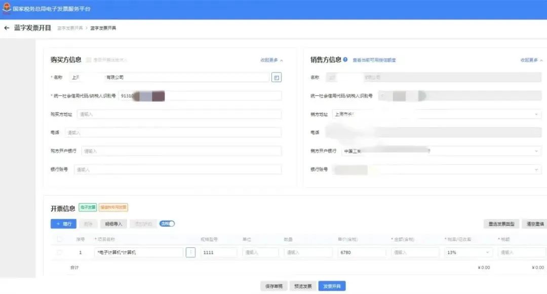547x294 pixels.
Task: Click 查看当前可用授信额度 link
Action: tap(374, 60)
